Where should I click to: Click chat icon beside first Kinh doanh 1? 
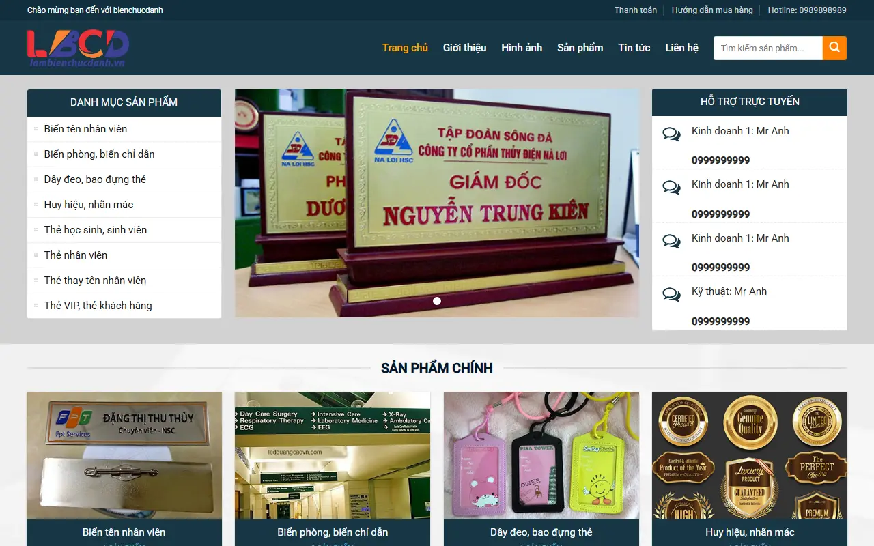pos(672,134)
